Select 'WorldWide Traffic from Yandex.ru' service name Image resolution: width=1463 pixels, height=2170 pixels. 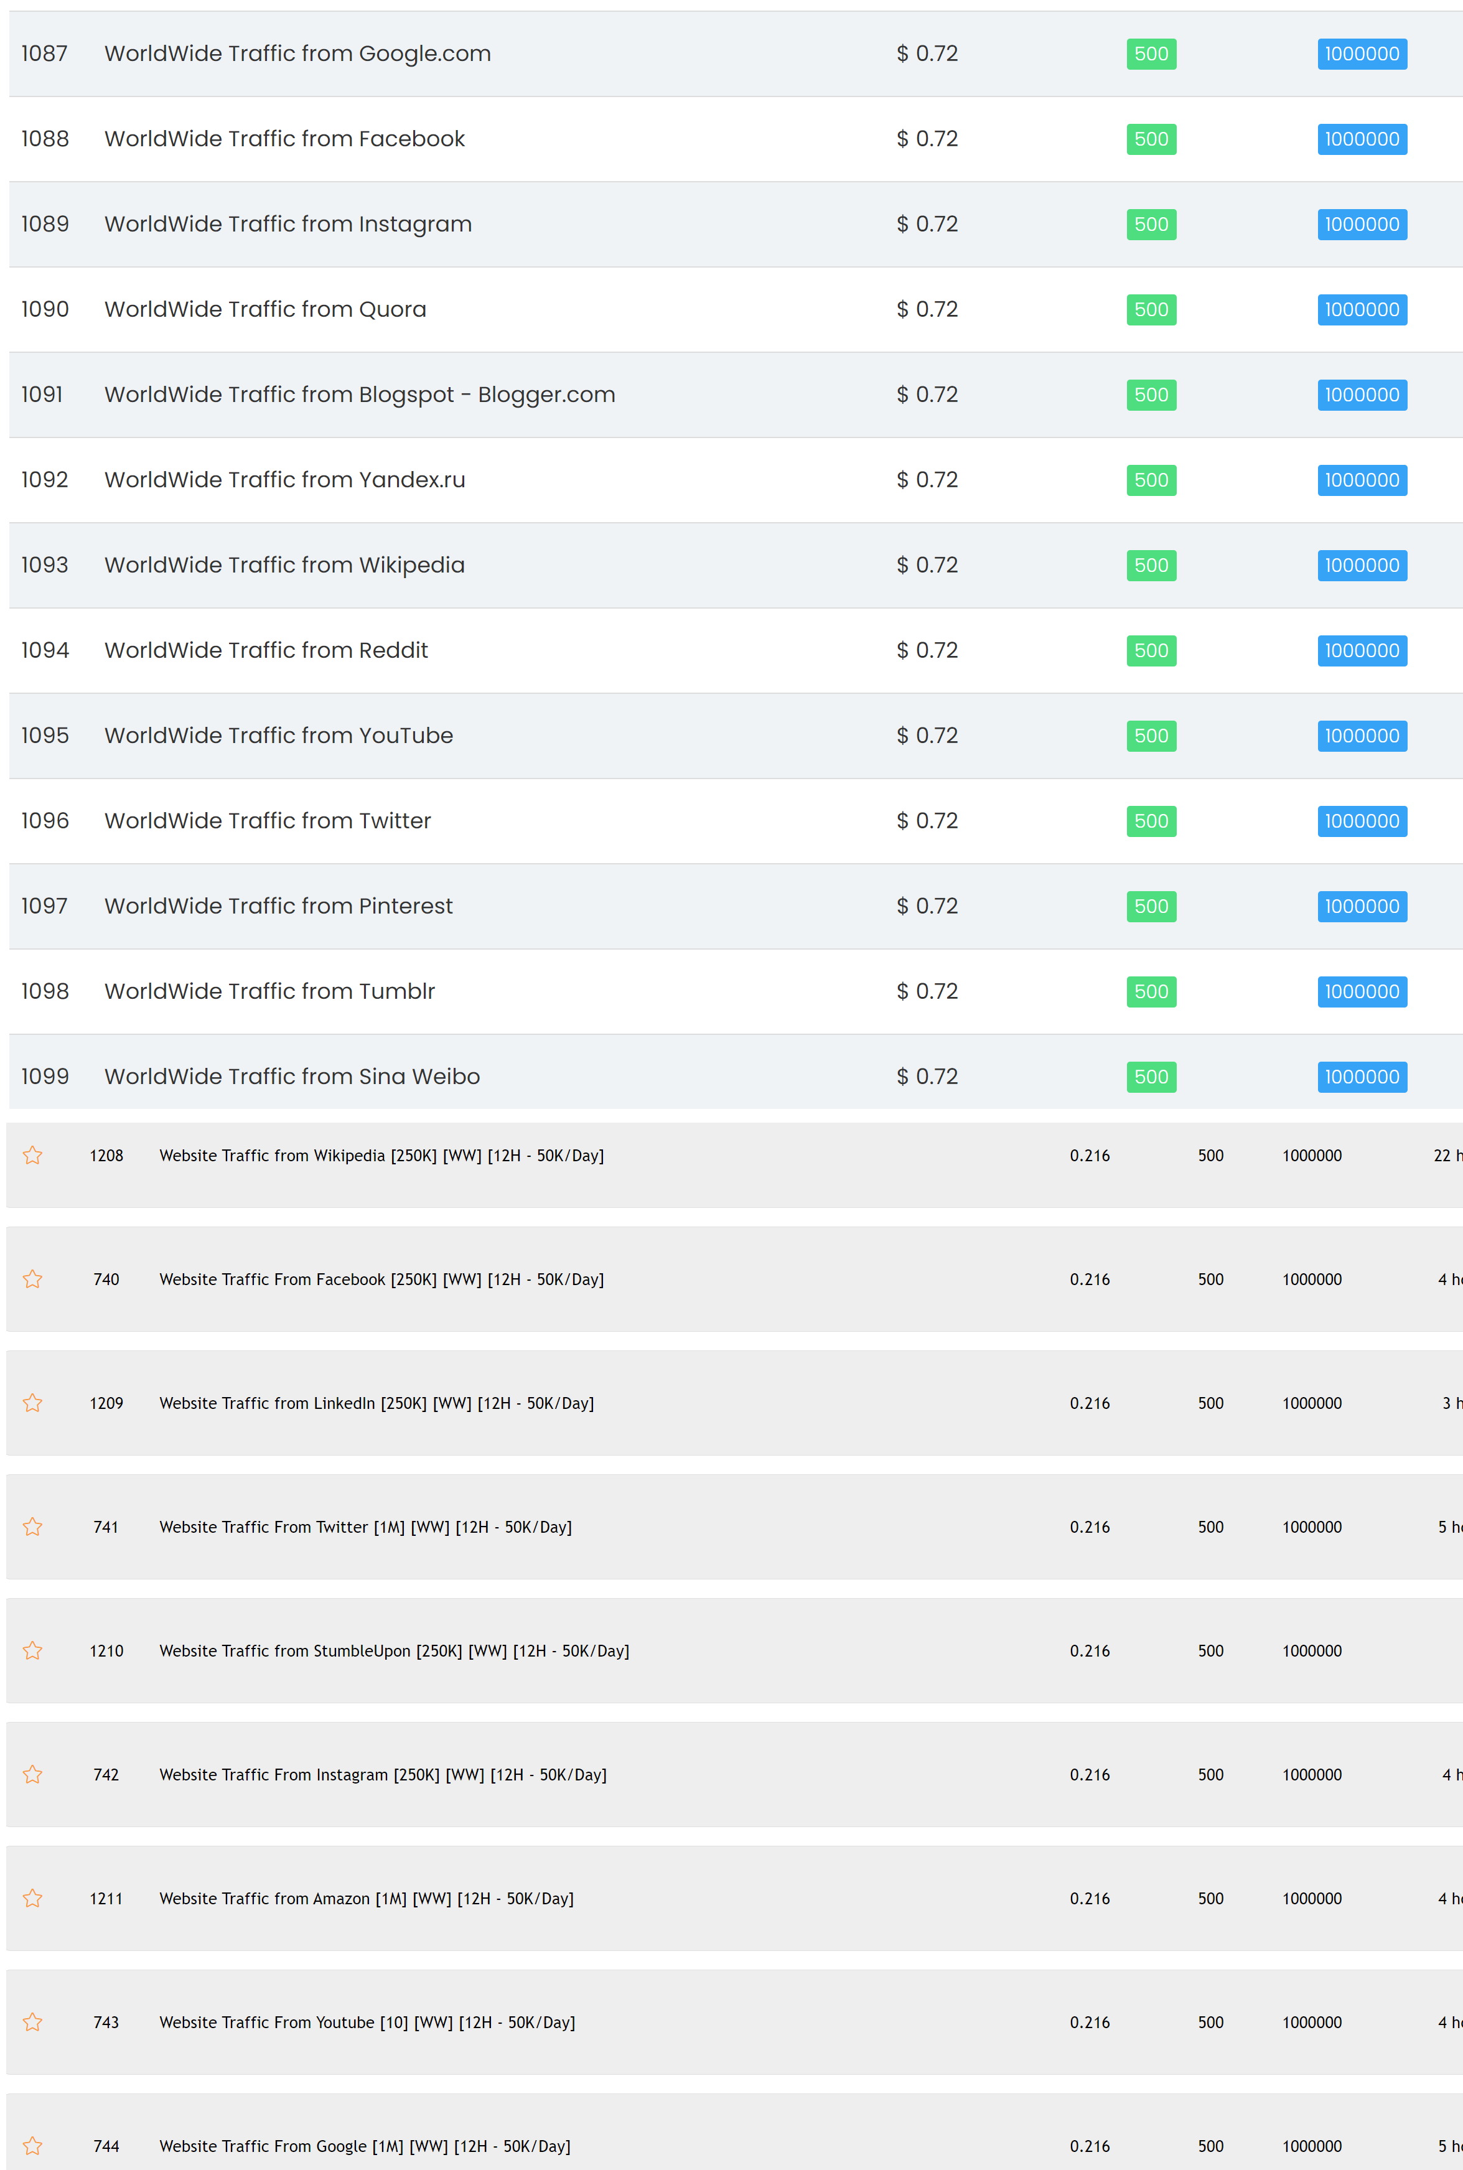[x=284, y=480]
